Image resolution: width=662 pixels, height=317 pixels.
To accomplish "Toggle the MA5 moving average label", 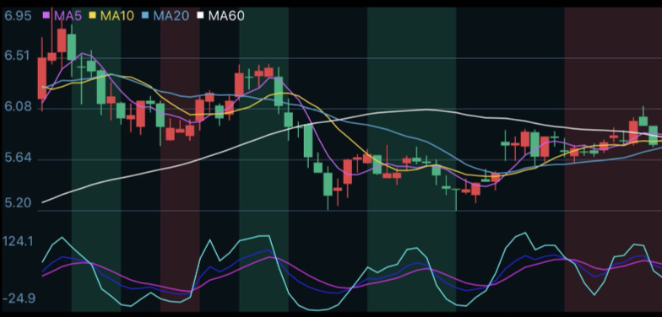I will pyautogui.click(x=68, y=16).
